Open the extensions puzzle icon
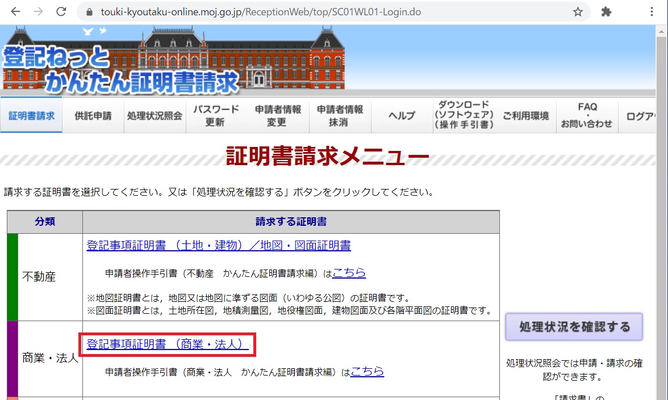 tap(606, 11)
